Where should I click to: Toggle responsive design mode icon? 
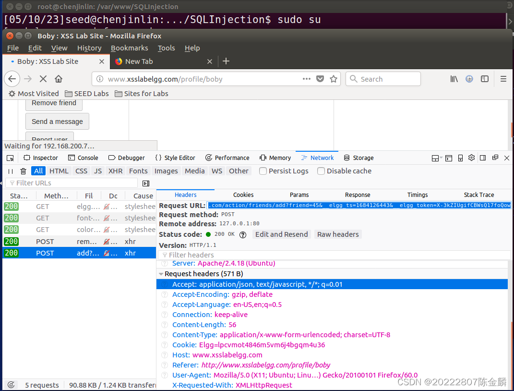[x=460, y=158]
